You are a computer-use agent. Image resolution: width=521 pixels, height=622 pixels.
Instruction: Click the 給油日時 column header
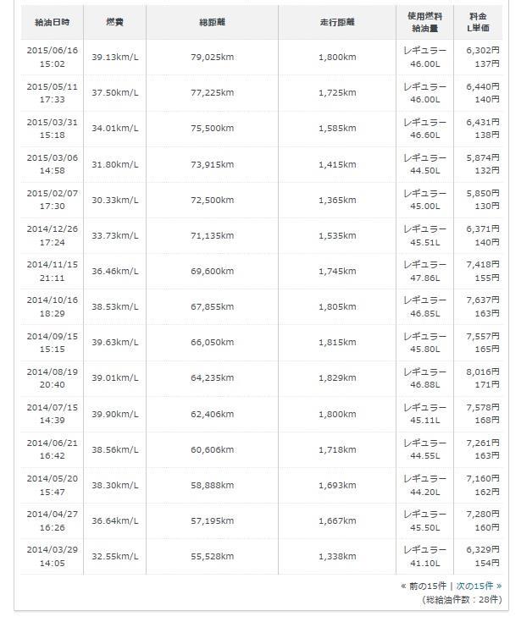[x=52, y=22]
